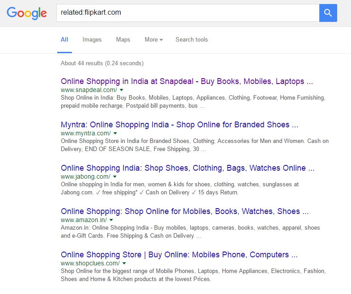Expand the arrow next to www.myntra.com
The width and height of the screenshot is (351, 294).
click(x=115, y=133)
